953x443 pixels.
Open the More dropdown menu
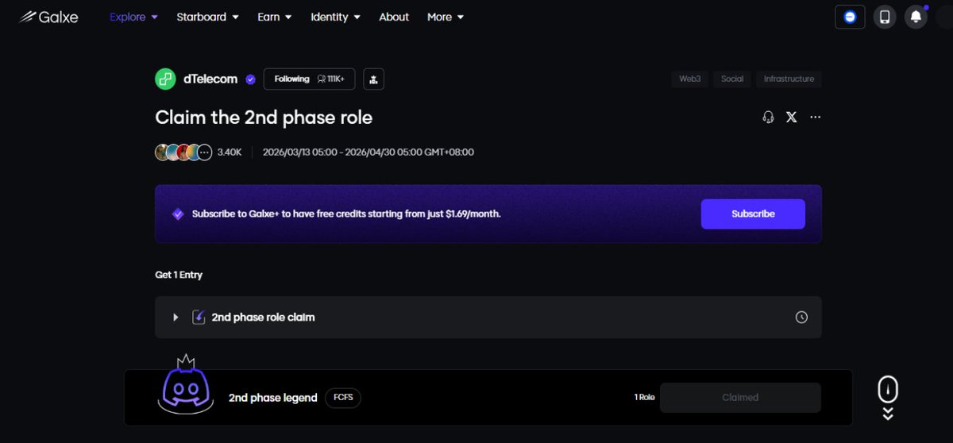click(x=446, y=17)
